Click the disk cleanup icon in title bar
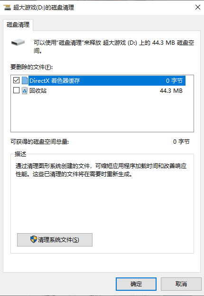The image size is (204, 296). (7, 8)
